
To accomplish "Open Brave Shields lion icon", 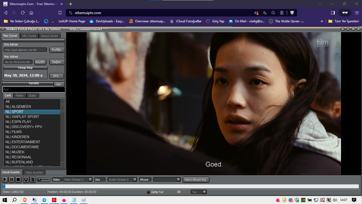I will click(x=292, y=13).
